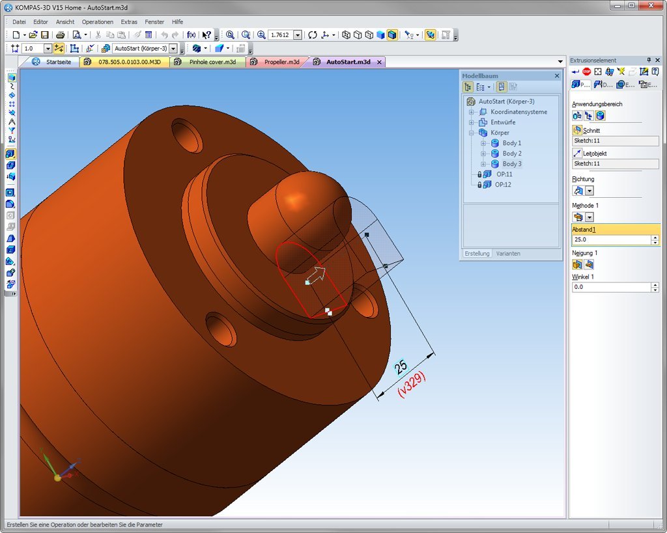Open the Methode 1 dropdown arrow
Screen dimensions: 667x533
[x=589, y=217]
